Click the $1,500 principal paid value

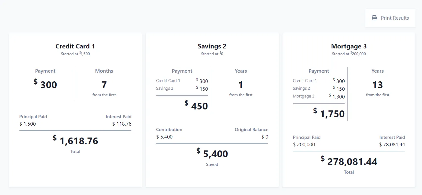(28, 124)
